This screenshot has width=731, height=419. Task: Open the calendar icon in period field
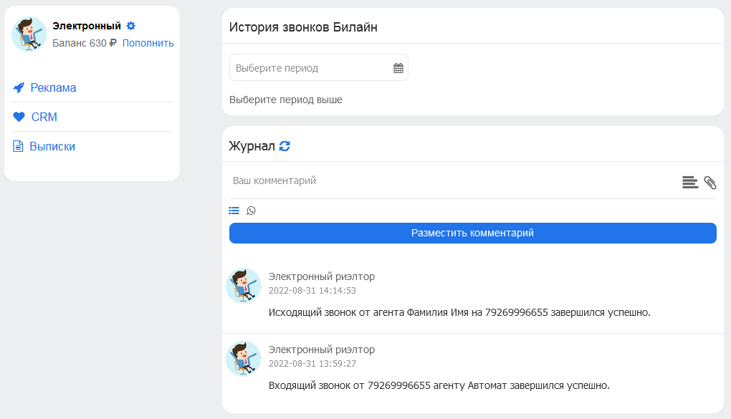tap(398, 68)
